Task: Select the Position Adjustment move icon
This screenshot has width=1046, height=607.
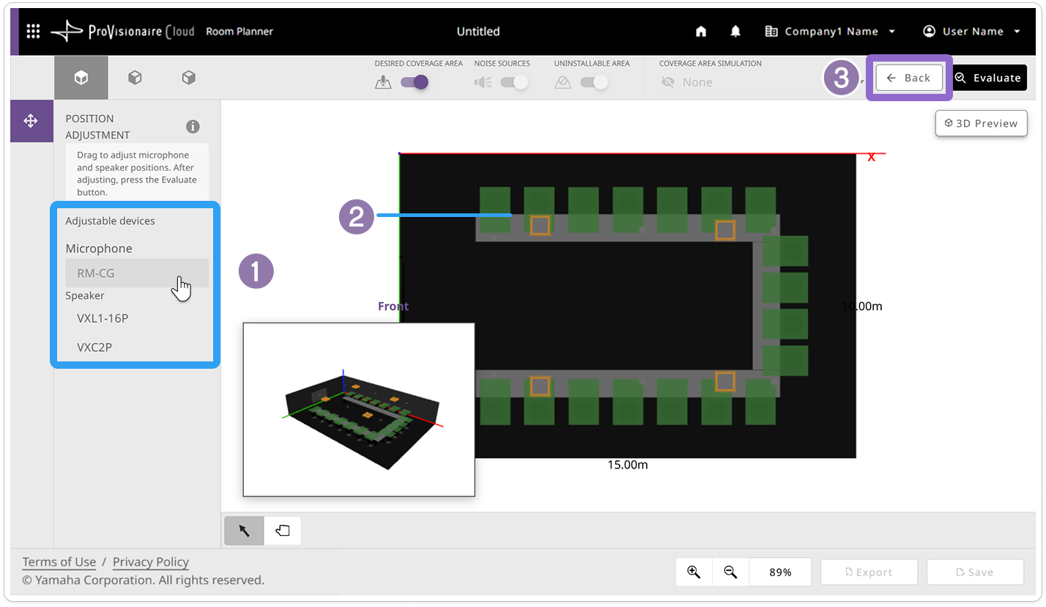Action: click(x=31, y=121)
